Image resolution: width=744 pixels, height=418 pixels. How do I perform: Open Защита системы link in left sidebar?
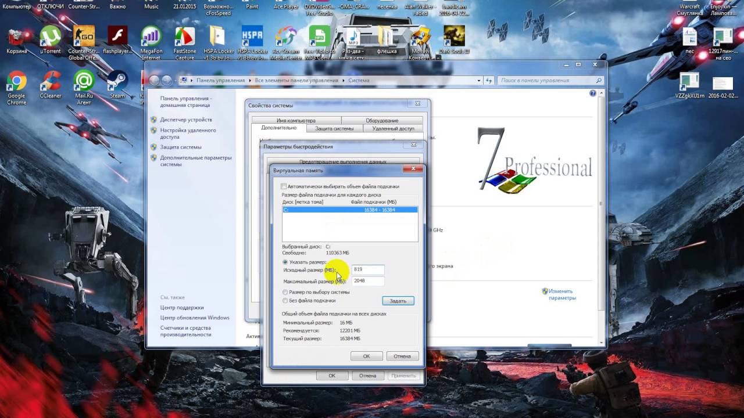tap(181, 147)
